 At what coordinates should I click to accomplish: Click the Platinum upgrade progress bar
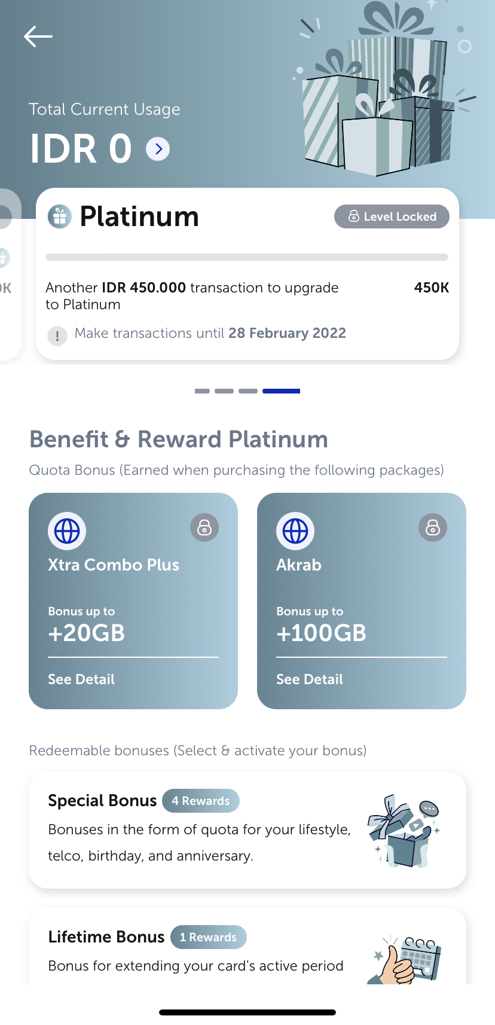tap(247, 257)
